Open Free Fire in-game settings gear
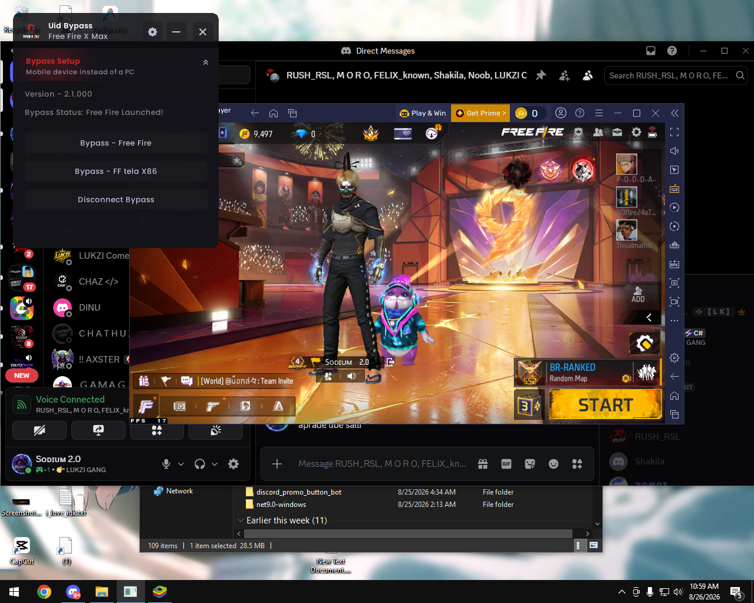 (636, 132)
